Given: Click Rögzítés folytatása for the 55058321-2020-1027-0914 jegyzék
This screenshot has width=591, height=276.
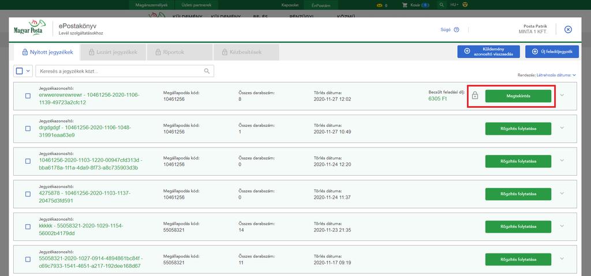Looking at the screenshot, I should point(518,259).
